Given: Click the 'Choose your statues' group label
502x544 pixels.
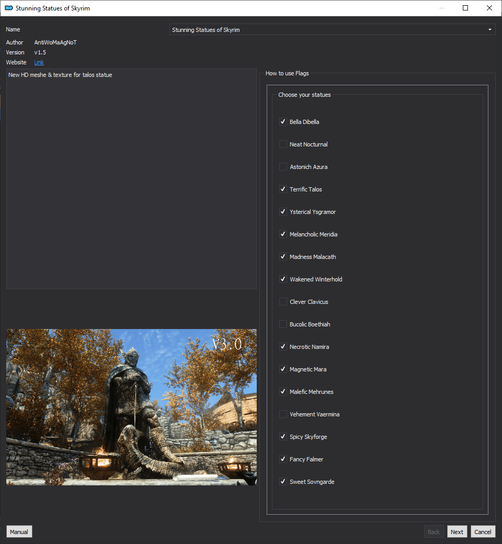Looking at the screenshot, I should pyautogui.click(x=305, y=95).
